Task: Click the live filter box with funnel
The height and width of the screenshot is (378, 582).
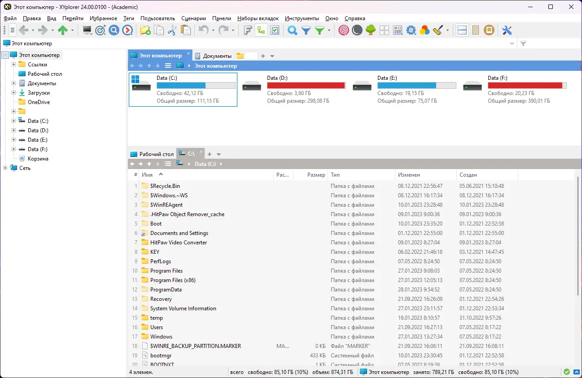Action: tap(549, 43)
